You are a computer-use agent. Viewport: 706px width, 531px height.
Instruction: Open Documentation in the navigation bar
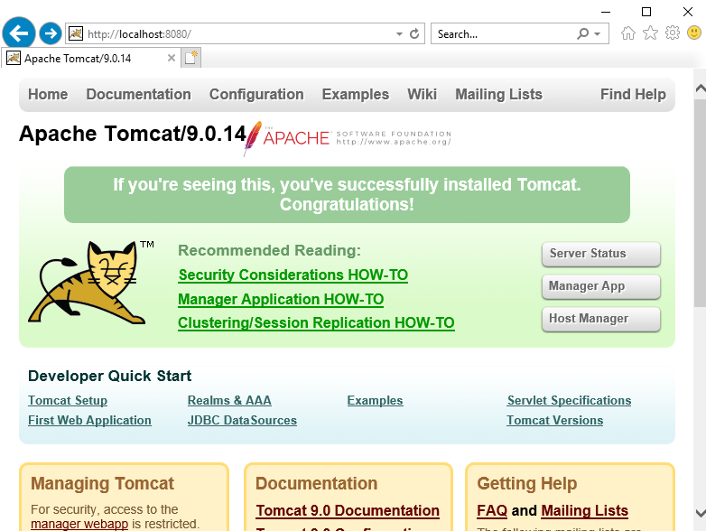[x=139, y=94]
